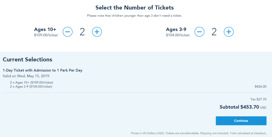
Task: Increase the Ages 10+ ticket count
Action: [97, 32]
